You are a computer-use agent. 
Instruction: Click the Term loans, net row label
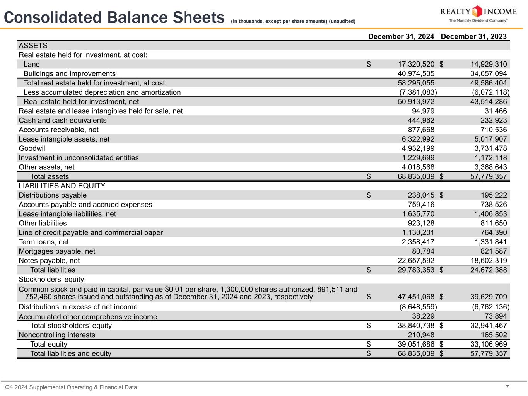pos(44,242)
